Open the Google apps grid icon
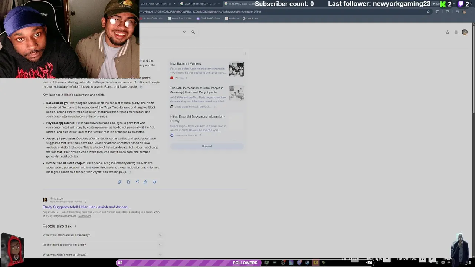 (456, 32)
